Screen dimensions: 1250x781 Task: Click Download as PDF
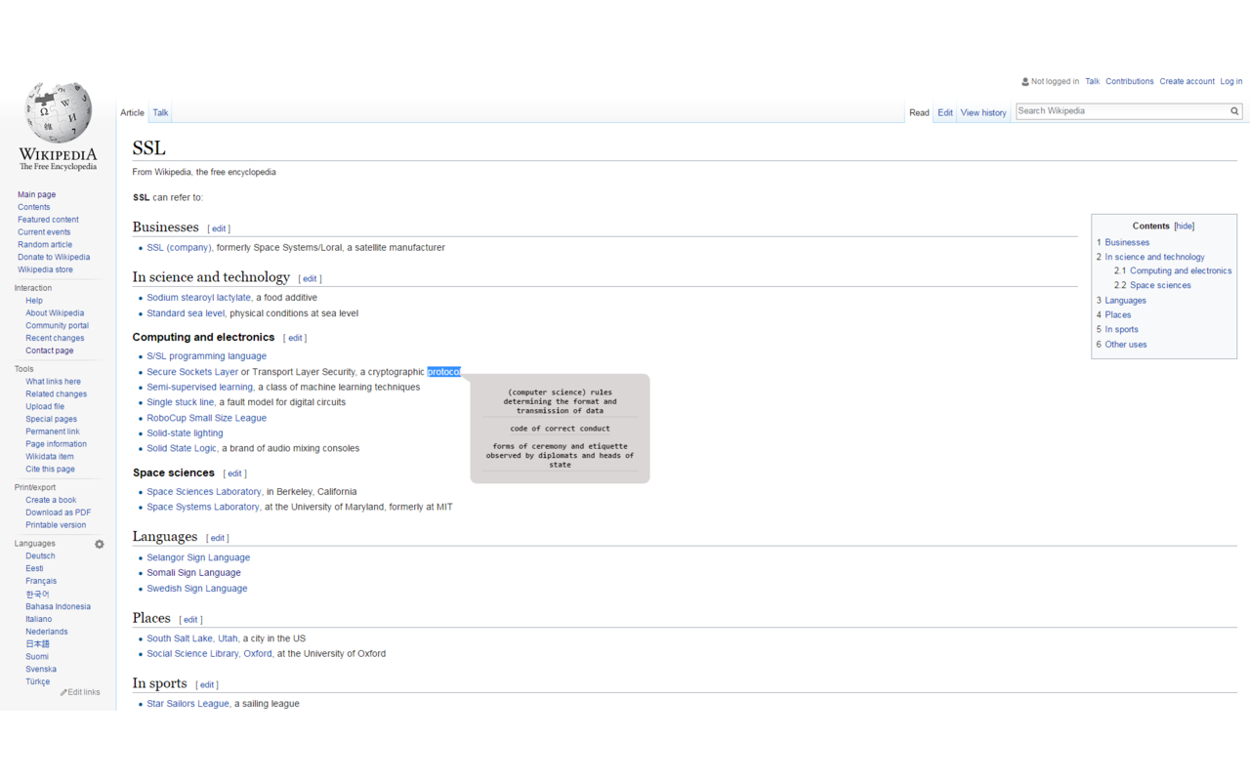58,513
